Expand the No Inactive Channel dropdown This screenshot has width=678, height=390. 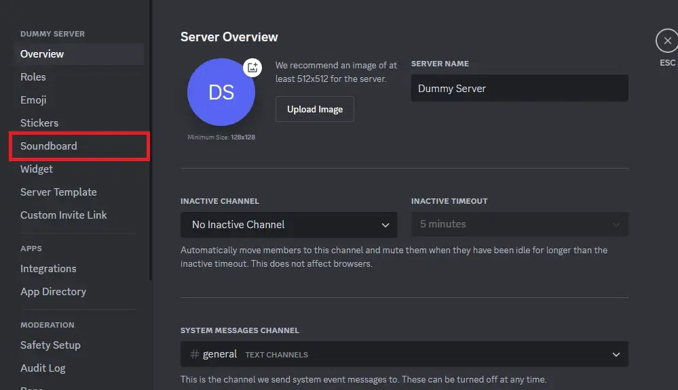coord(289,225)
